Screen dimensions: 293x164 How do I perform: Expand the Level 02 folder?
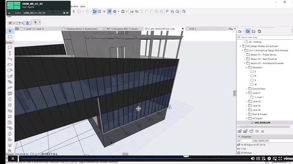(x=246, y=102)
